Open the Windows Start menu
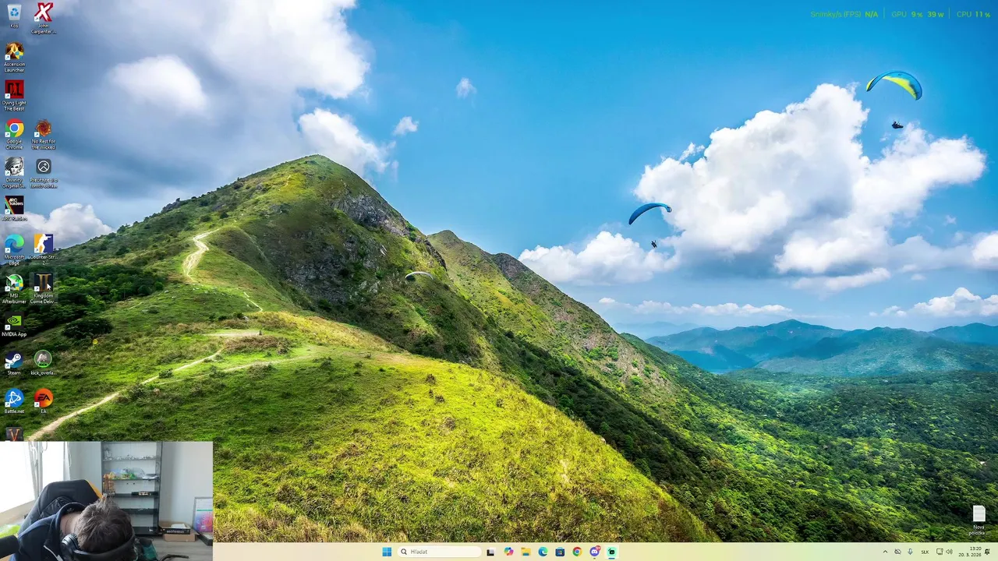This screenshot has height=561, width=998. tap(387, 552)
